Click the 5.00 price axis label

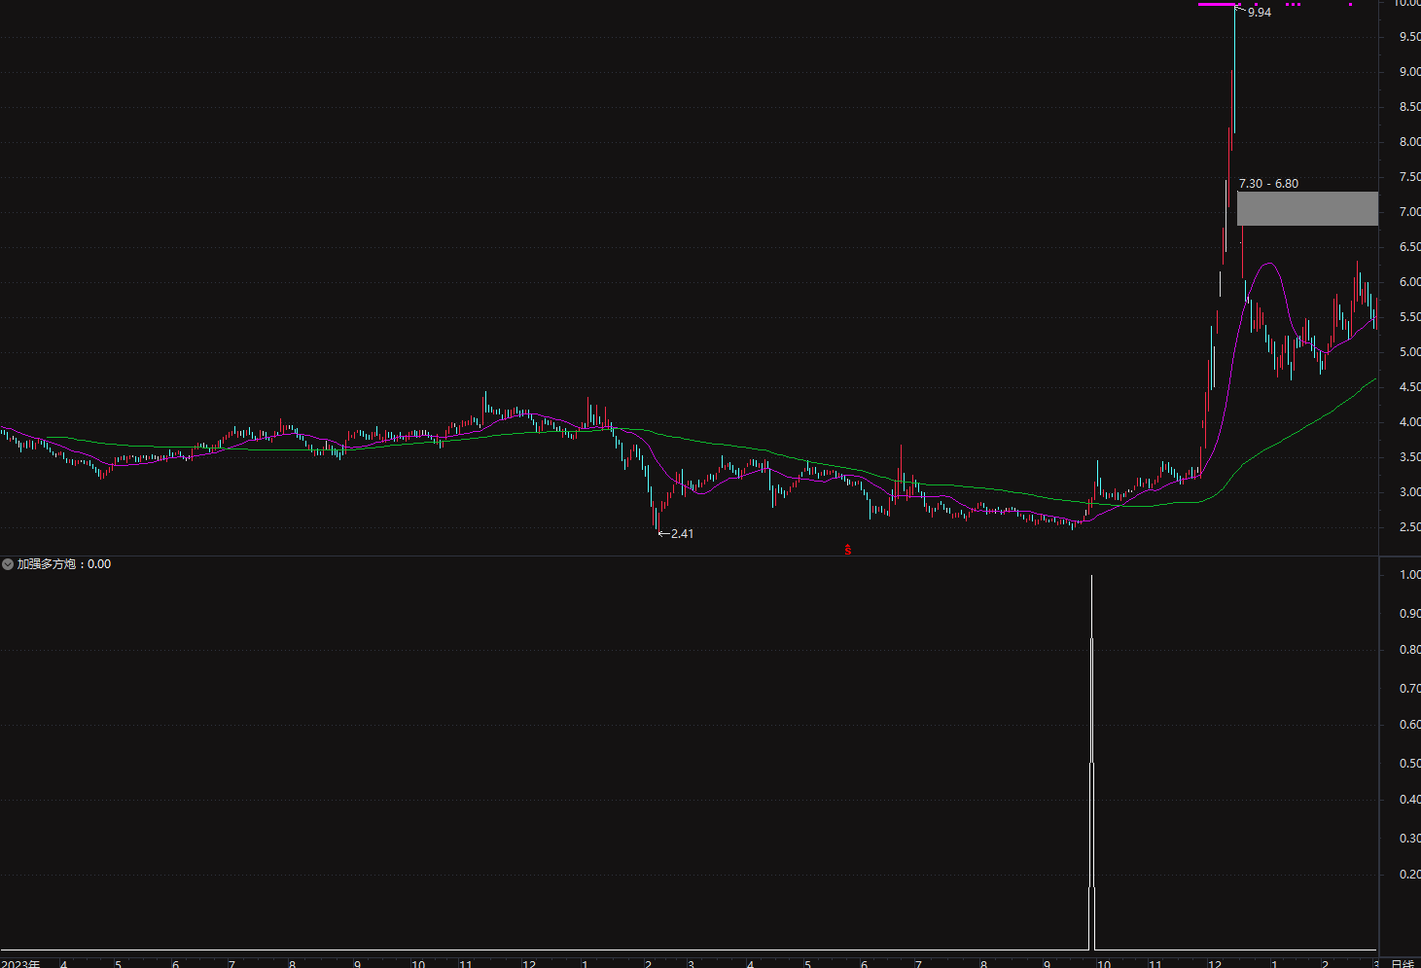tap(1409, 352)
